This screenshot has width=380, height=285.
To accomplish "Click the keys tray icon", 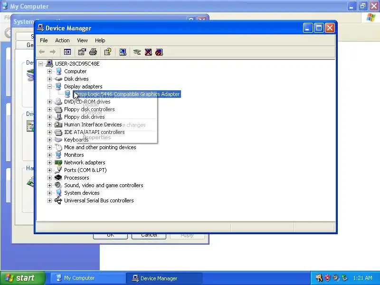I will (319, 278).
